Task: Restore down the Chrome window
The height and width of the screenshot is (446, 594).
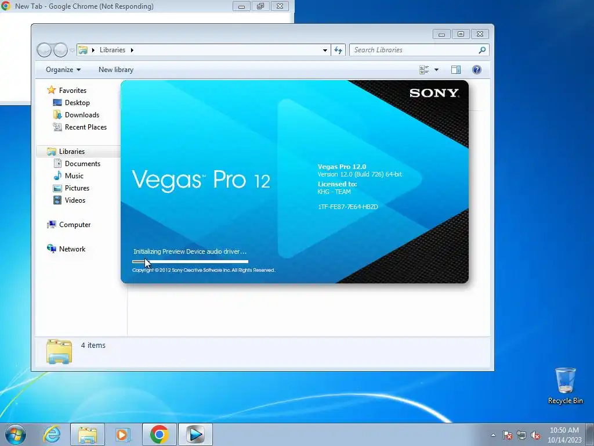Action: [x=260, y=6]
